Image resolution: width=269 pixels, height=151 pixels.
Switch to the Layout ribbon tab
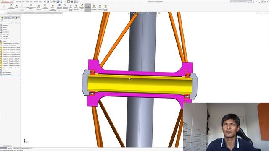click(9, 13)
